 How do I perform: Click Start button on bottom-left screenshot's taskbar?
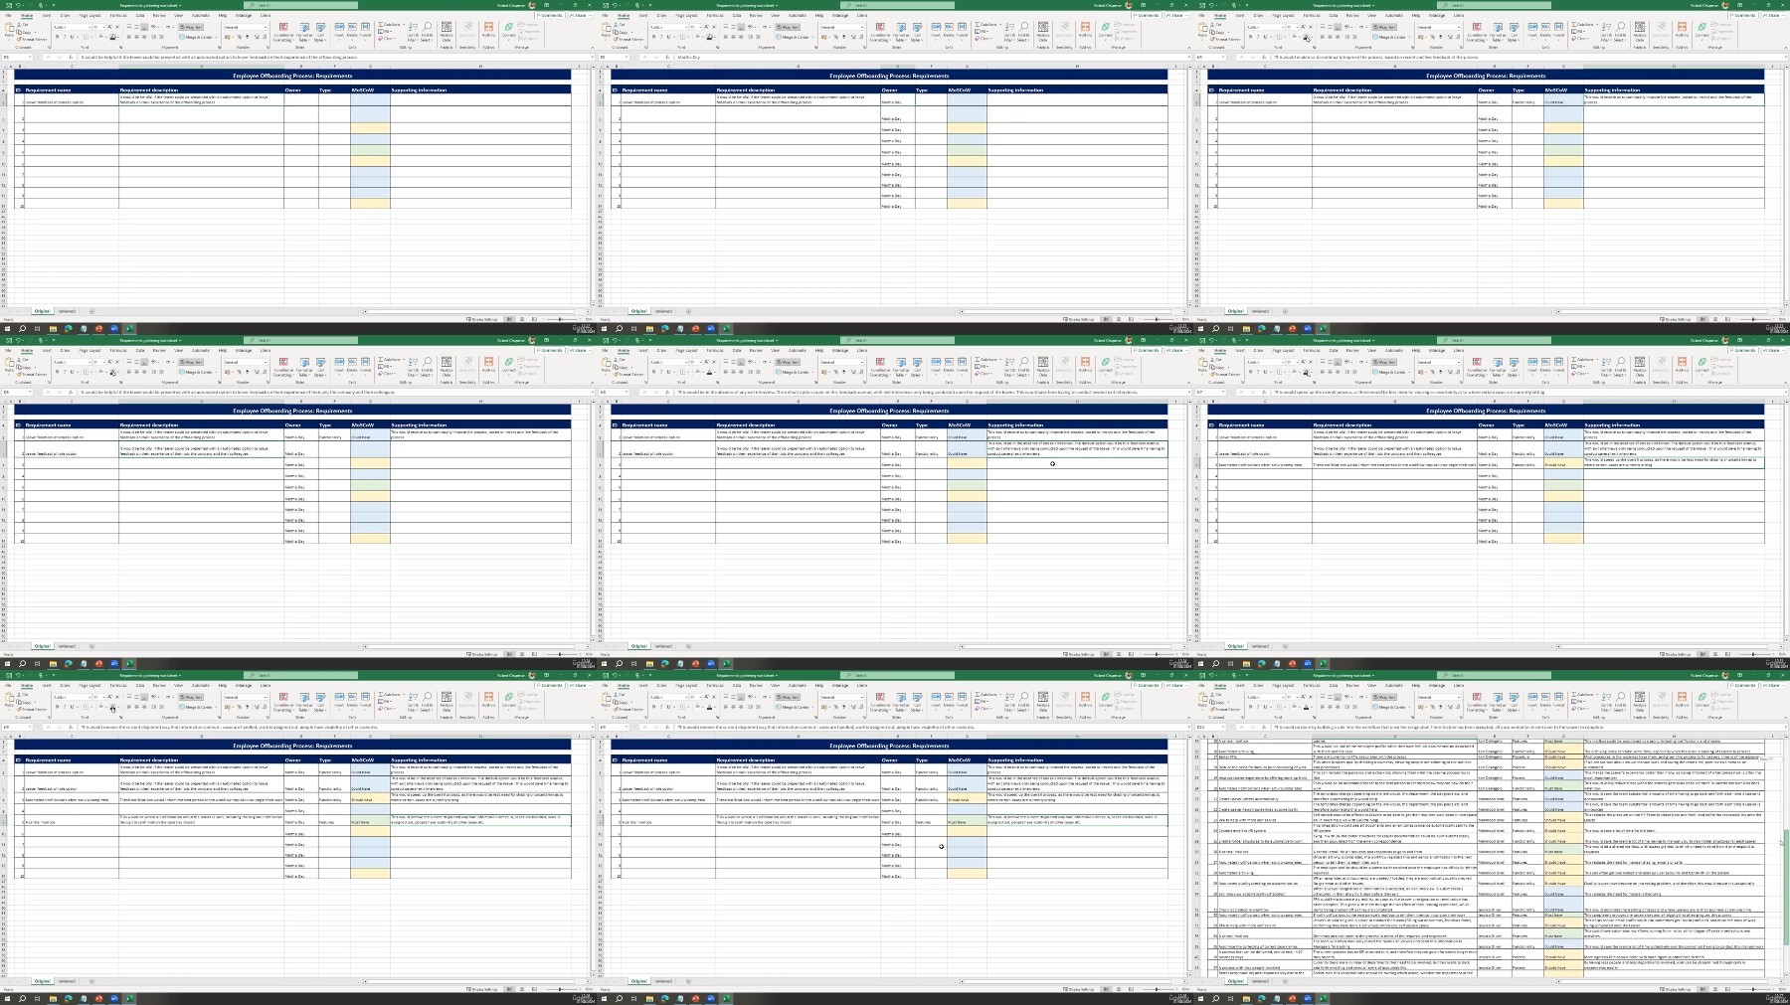coord(7,999)
